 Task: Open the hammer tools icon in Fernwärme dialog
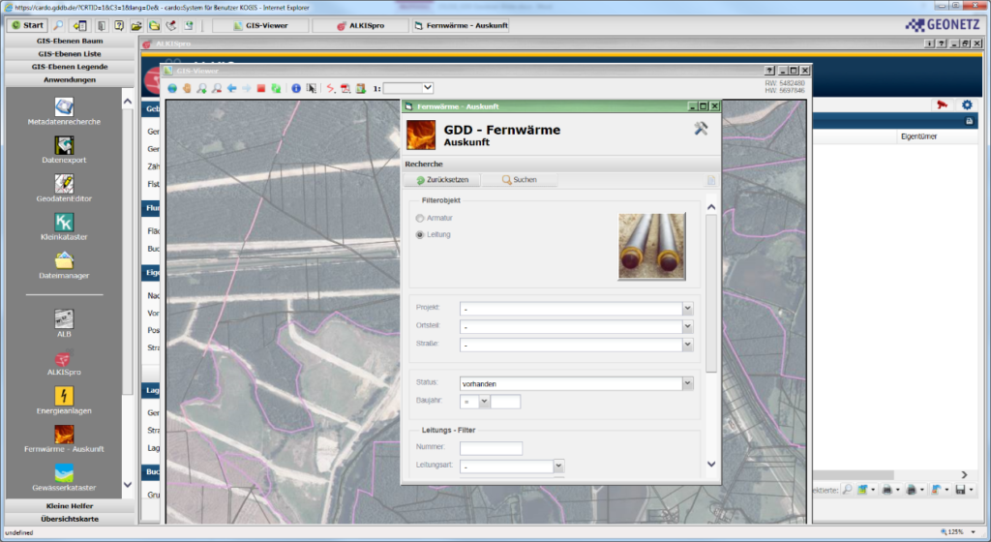[x=701, y=128]
